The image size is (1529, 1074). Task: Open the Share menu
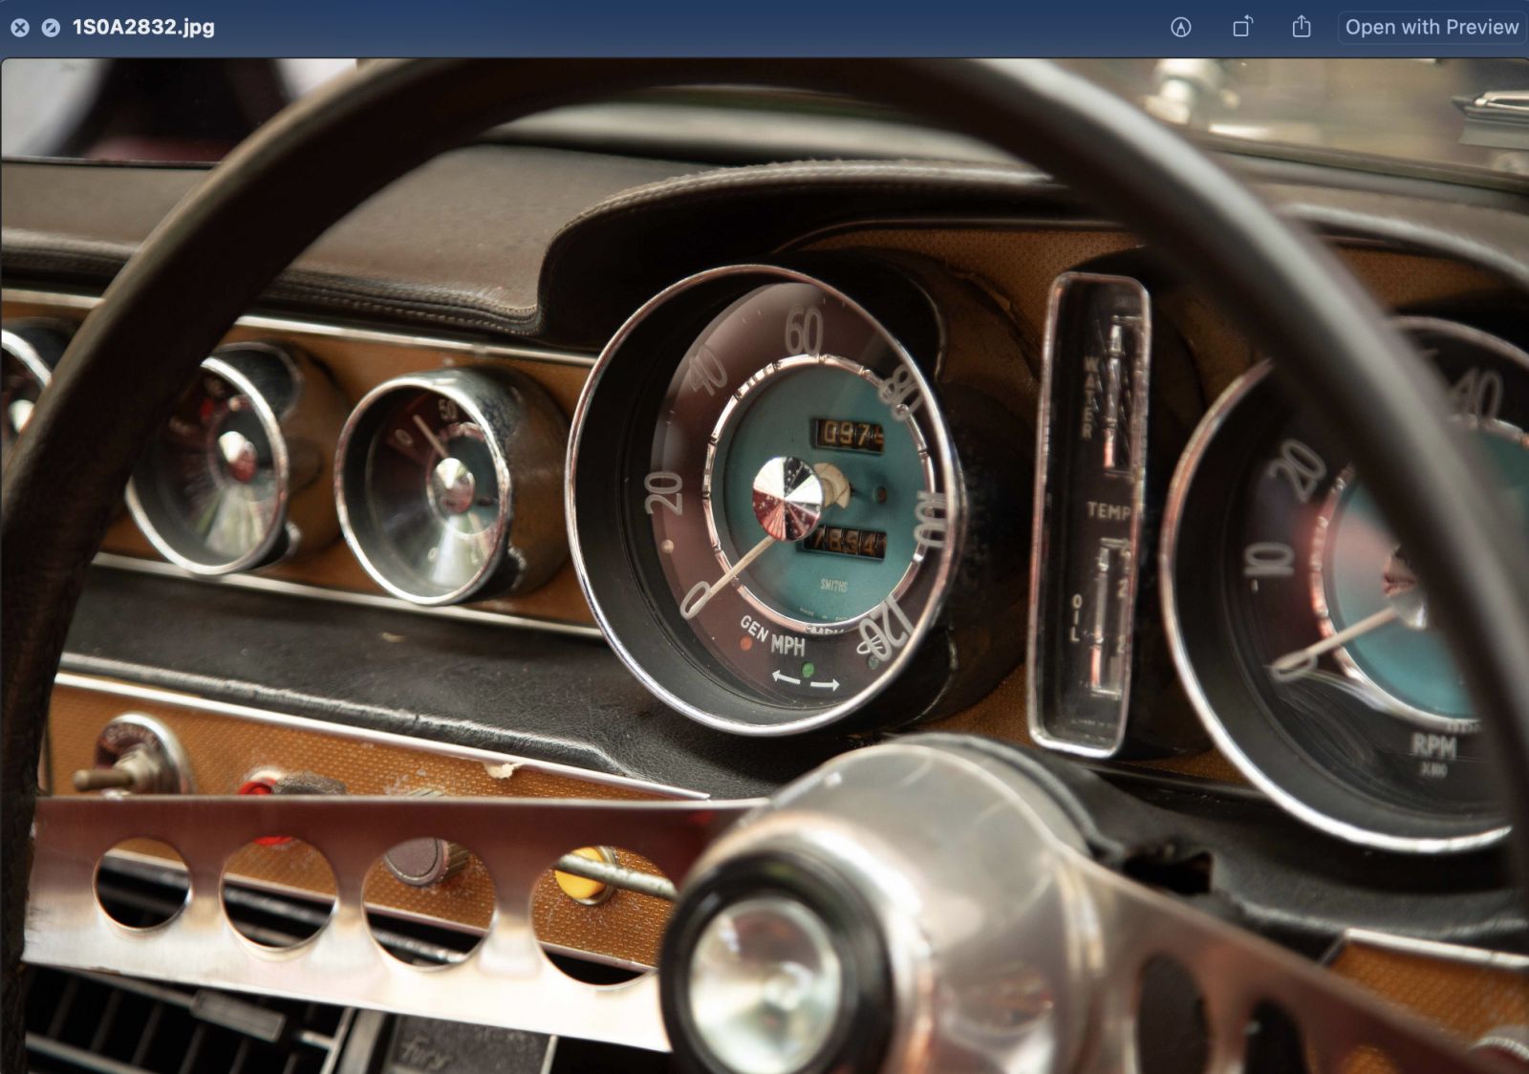(x=1302, y=27)
